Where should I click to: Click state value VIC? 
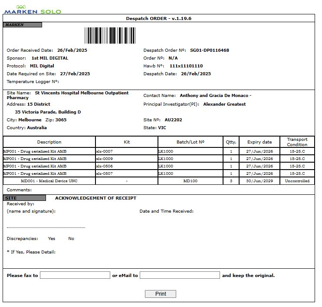pos(162,127)
